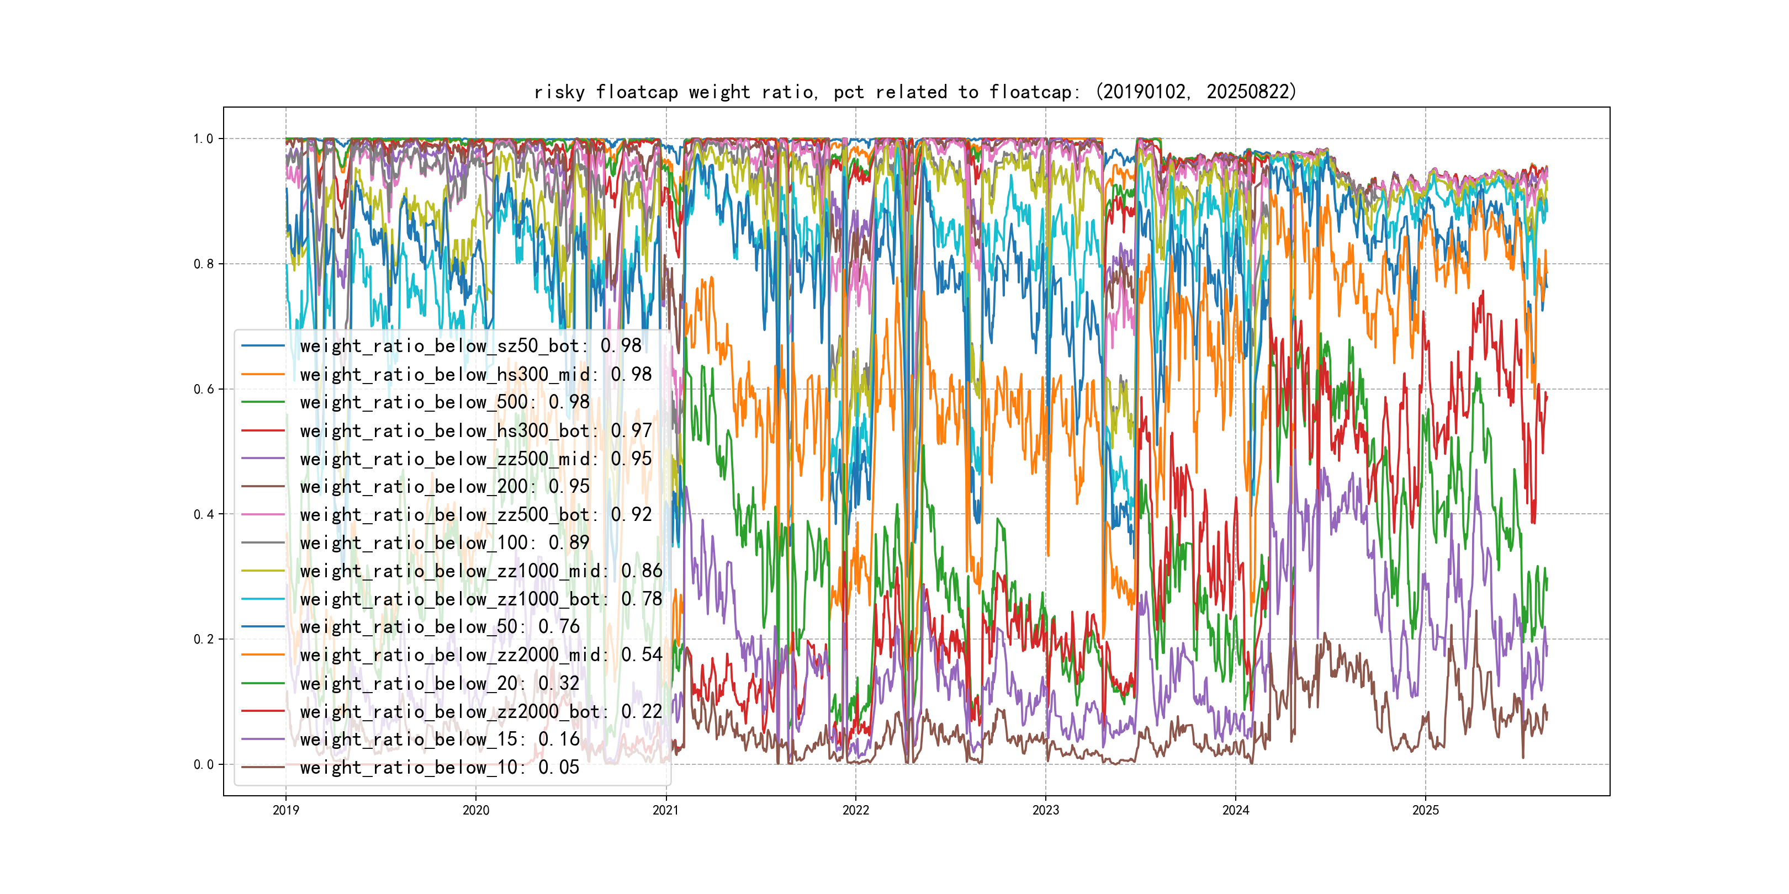Click the 2019 x-axis tick label
Screen dimensions: 1789x894
285,810
